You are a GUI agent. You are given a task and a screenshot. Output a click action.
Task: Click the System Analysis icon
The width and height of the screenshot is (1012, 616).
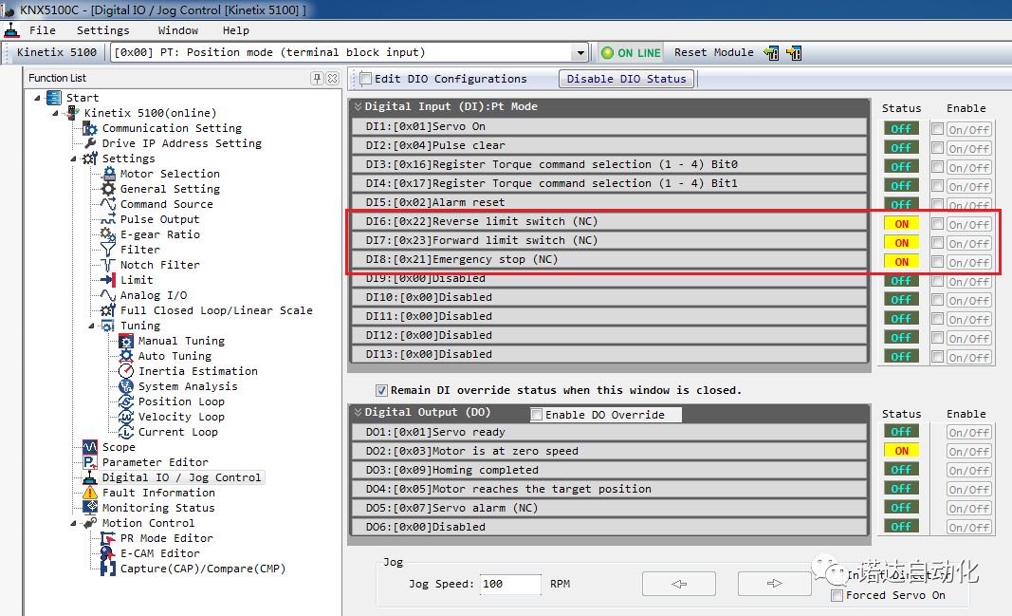126,386
